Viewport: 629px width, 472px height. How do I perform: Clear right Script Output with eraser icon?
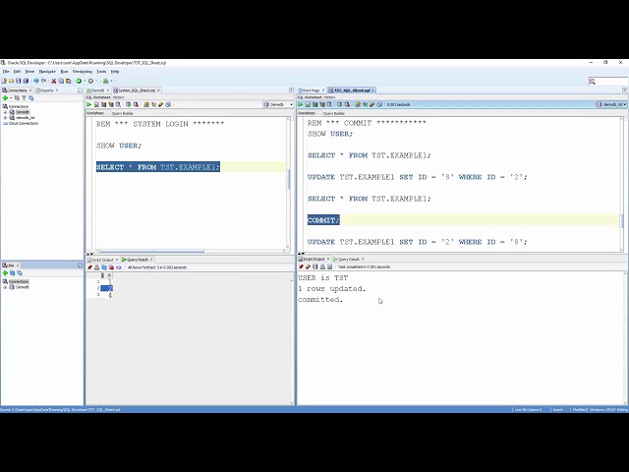pyautogui.click(x=308, y=266)
